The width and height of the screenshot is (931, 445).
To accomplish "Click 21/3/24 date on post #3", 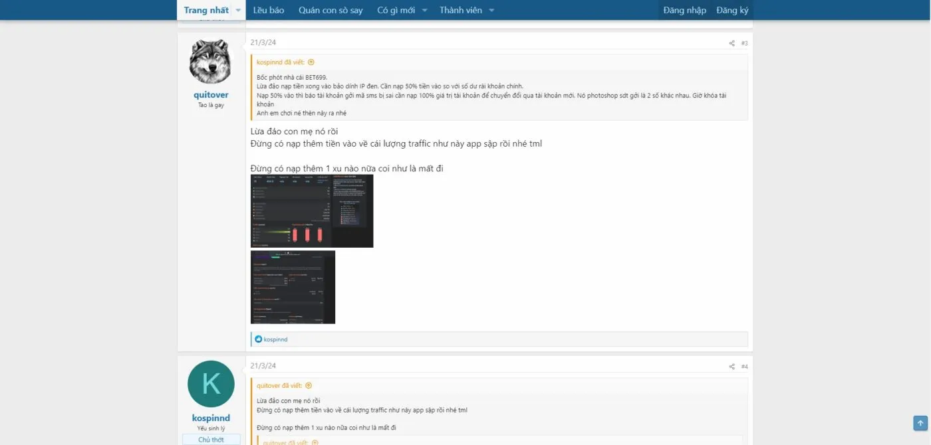I will (263, 43).
